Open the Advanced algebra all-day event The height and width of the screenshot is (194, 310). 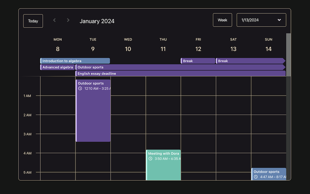[57, 67]
